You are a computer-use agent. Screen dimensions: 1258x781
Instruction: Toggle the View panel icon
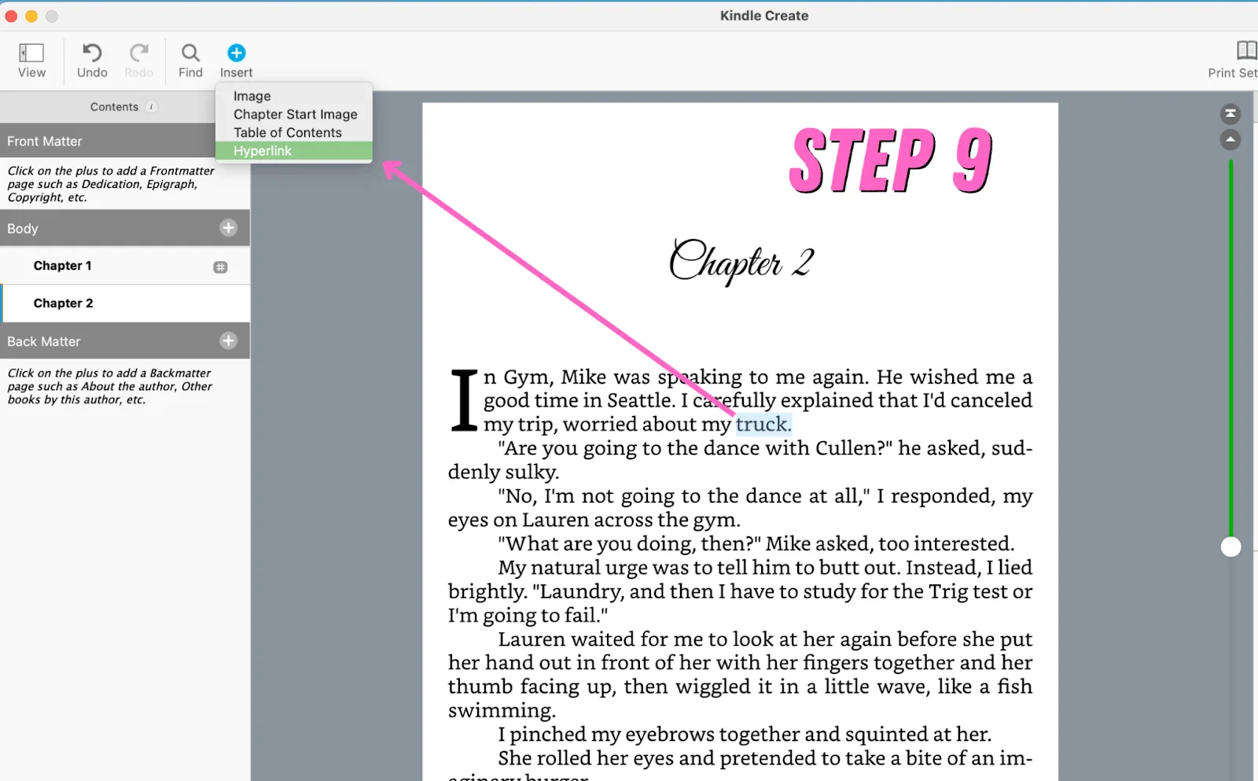coord(31,53)
